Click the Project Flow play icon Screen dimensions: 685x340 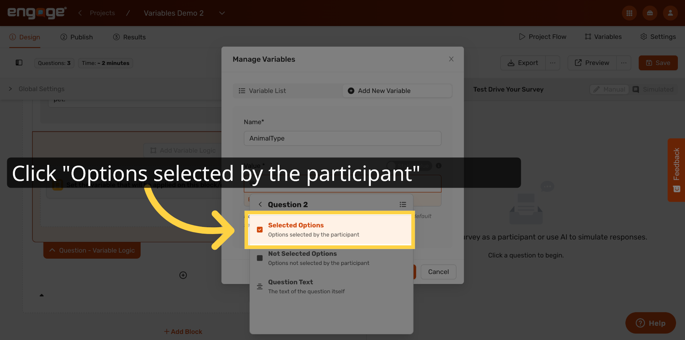point(522,37)
